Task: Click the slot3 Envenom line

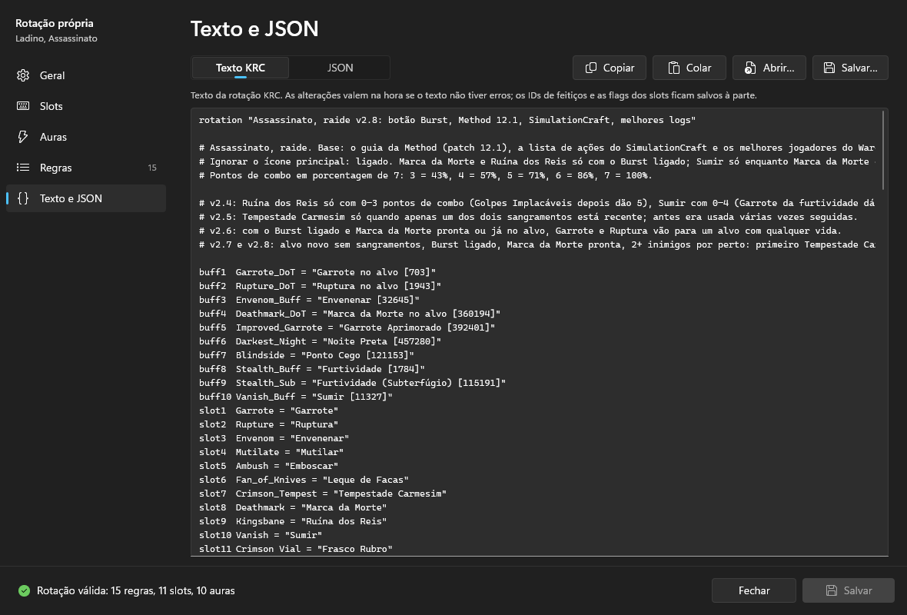Action: (x=274, y=438)
